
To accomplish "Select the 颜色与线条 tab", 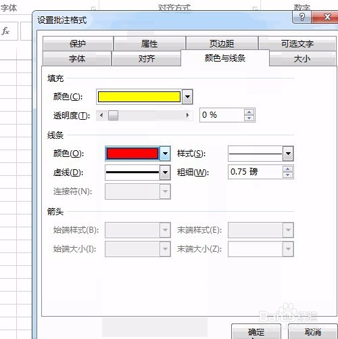I will (x=225, y=58).
